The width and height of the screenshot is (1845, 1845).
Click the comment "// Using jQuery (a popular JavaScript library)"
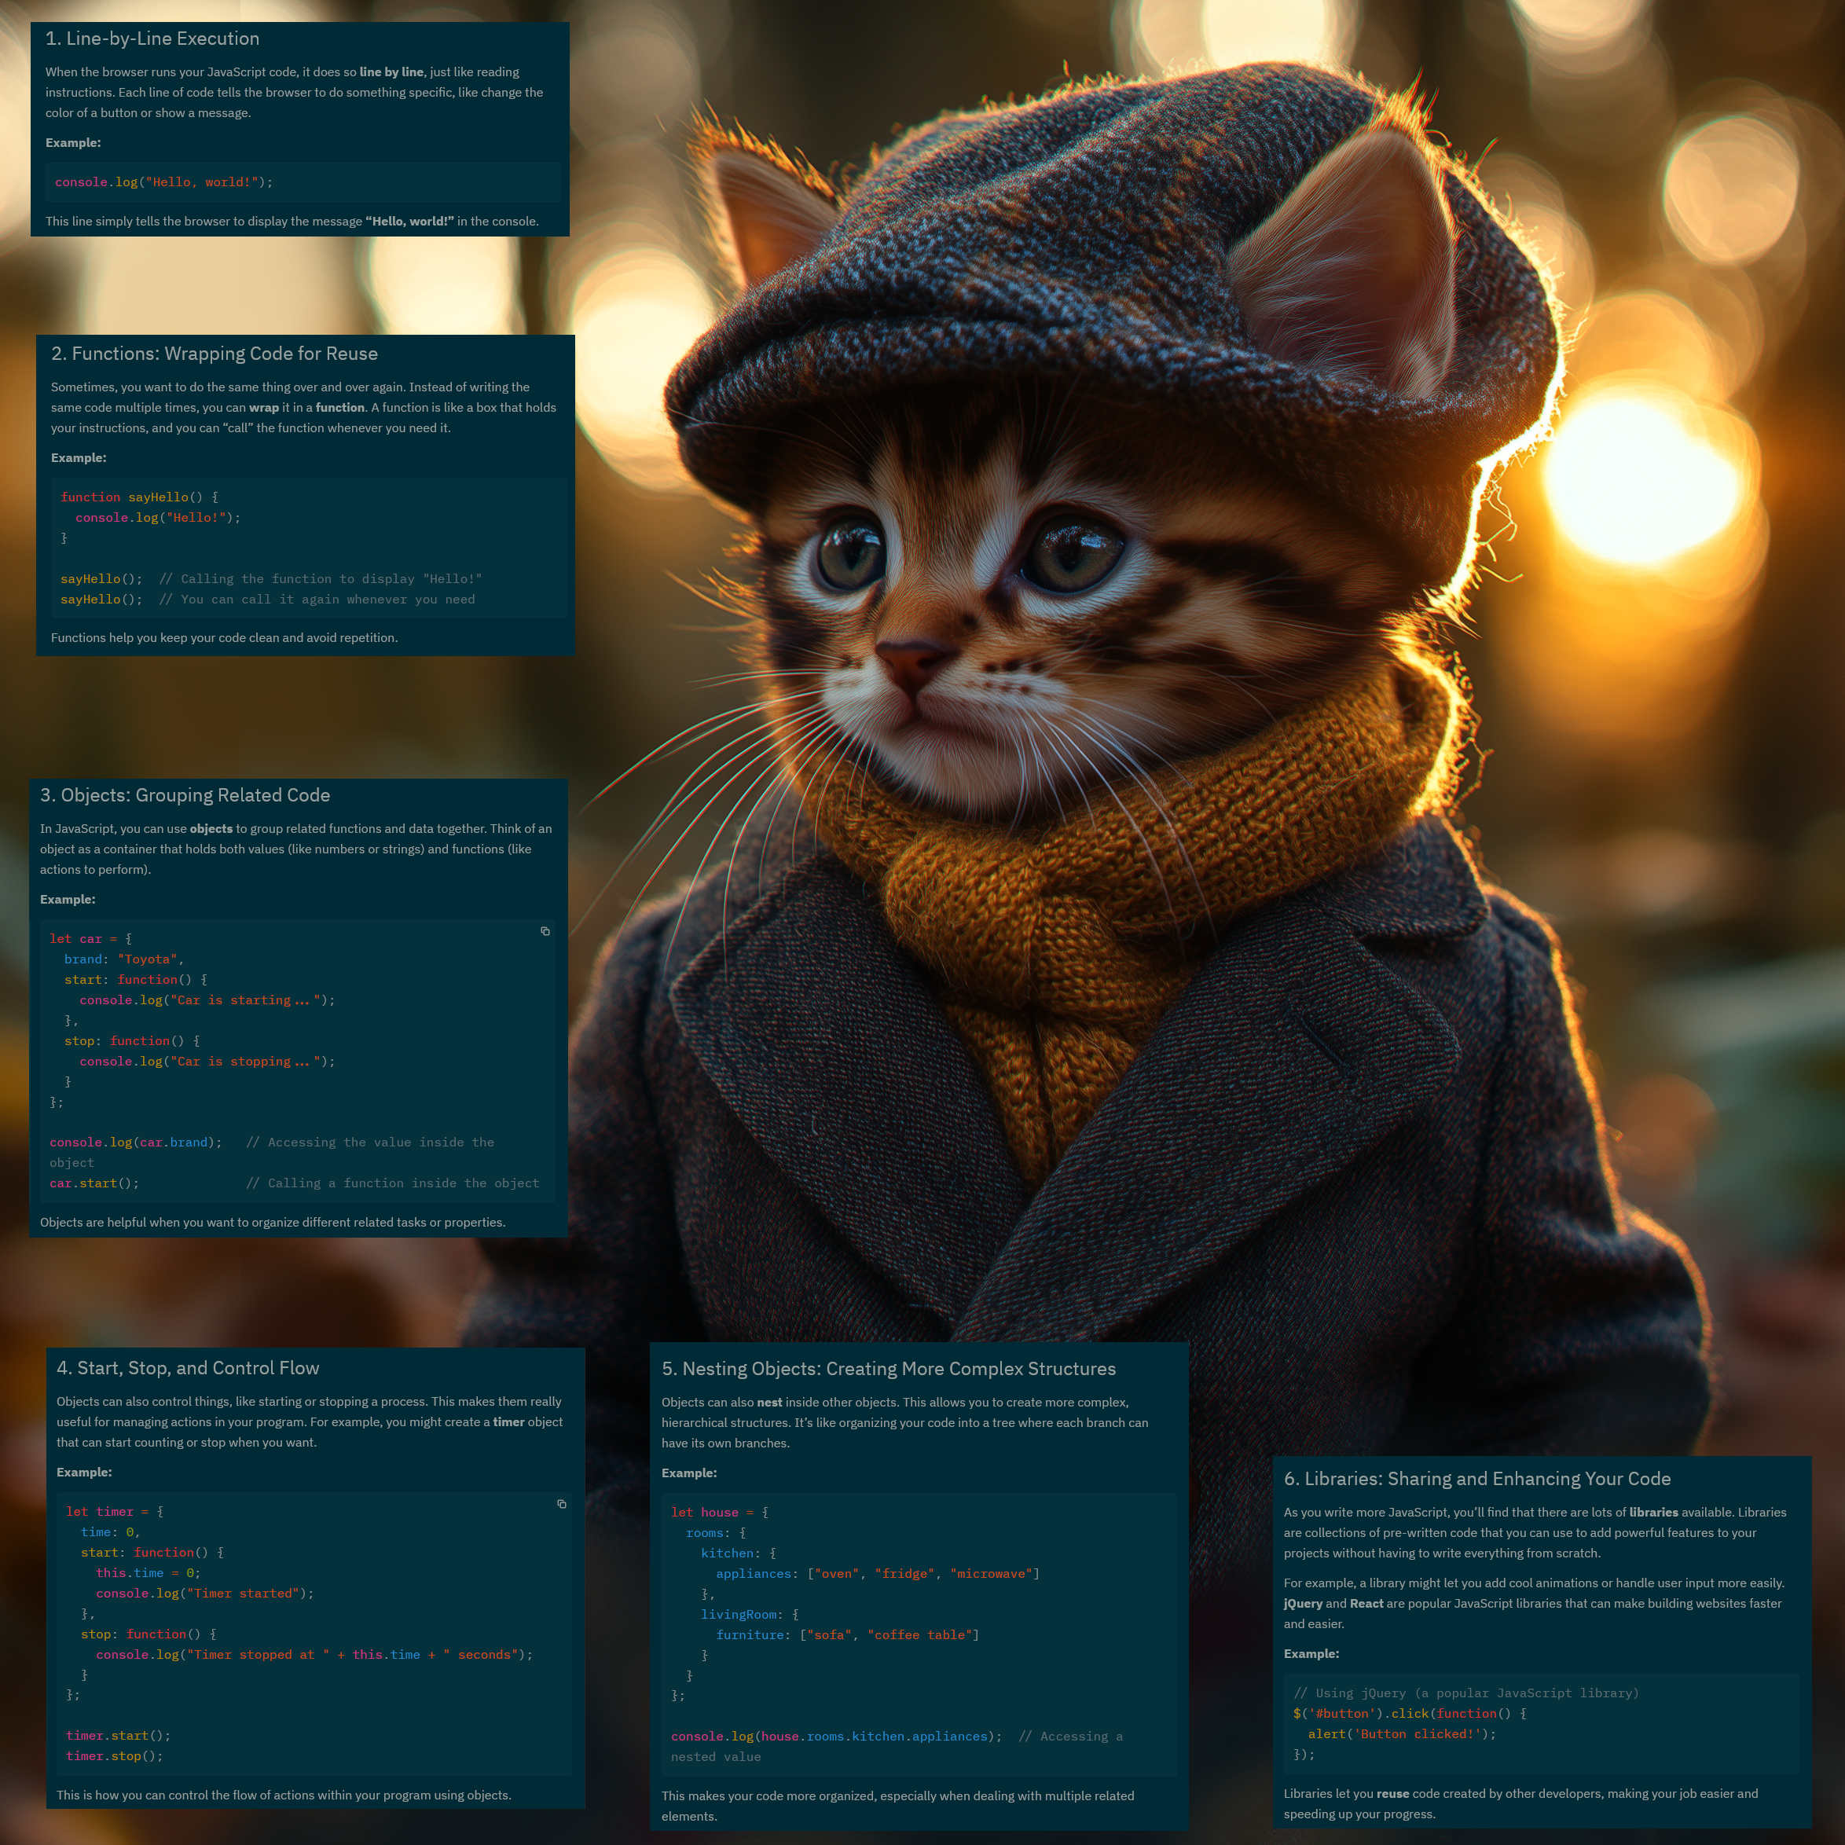point(1466,1693)
